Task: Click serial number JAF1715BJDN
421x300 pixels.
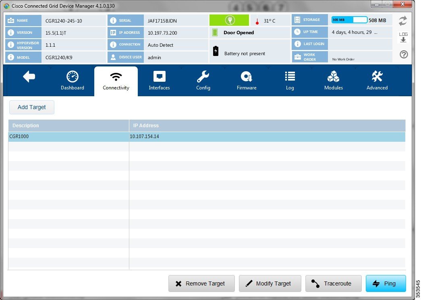Action: (x=162, y=21)
